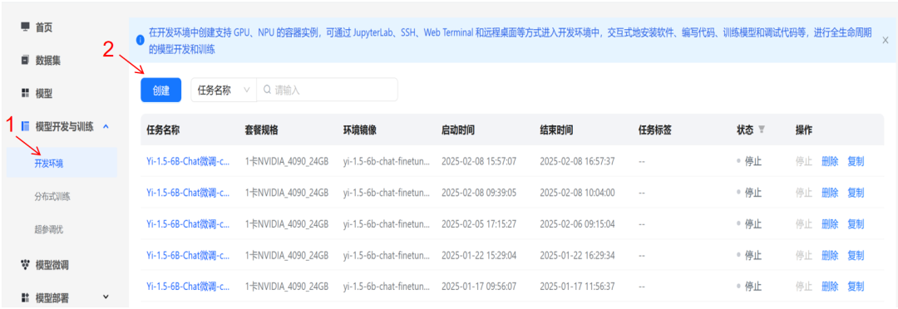Open task started 2025-02-08 09:39:05

(188, 192)
